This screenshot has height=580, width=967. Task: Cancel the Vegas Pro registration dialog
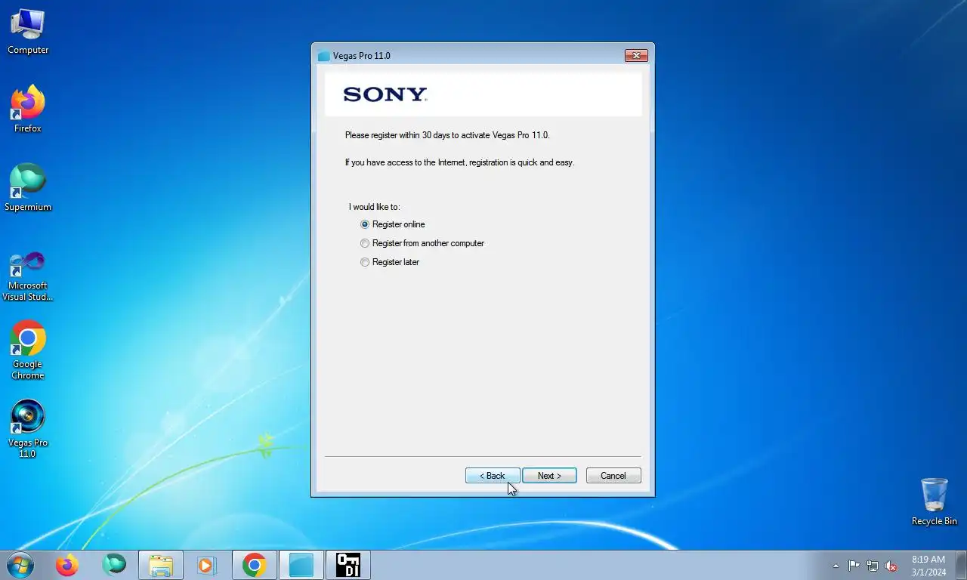click(613, 476)
